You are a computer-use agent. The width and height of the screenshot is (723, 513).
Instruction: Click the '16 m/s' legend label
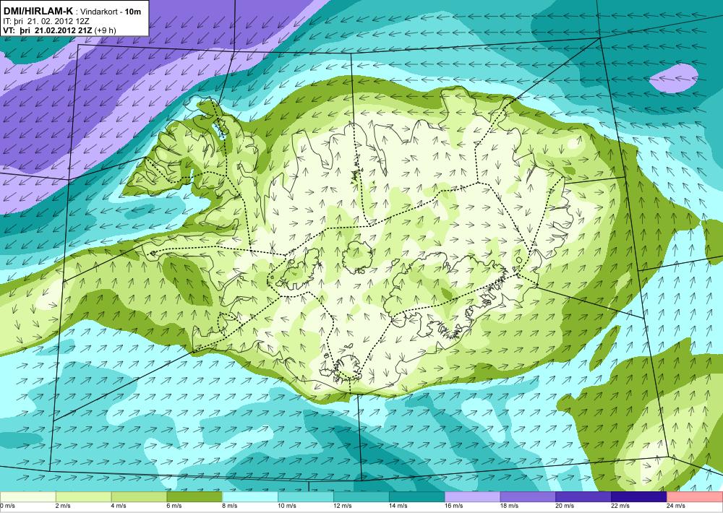[454, 506]
